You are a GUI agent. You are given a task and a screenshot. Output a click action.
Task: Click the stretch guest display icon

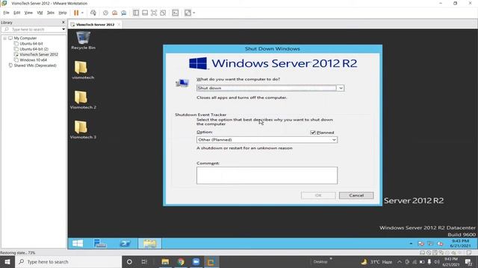187,13
